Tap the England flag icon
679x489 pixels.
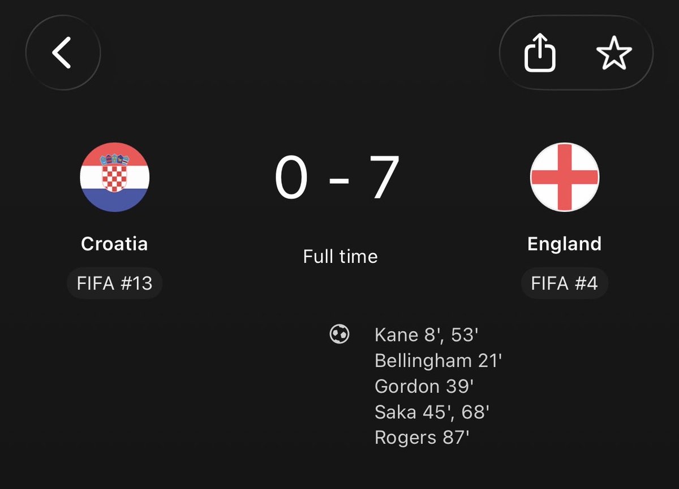coord(564,177)
